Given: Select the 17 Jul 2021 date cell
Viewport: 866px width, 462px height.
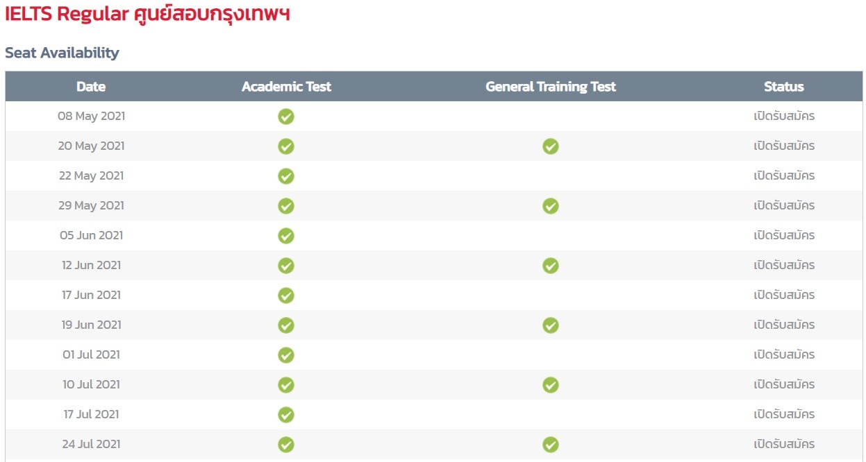Looking at the screenshot, I should coord(92,415).
